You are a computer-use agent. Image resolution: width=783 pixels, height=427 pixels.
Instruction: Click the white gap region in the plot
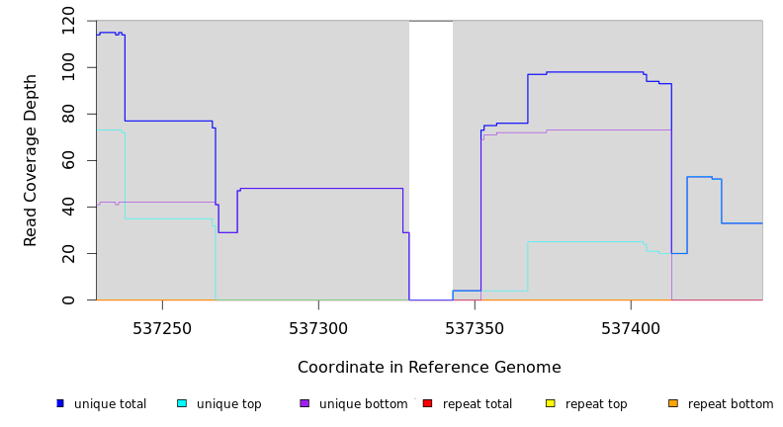[x=431, y=158]
